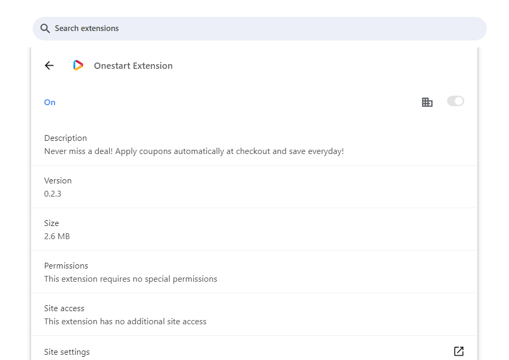Click the 2.6 MB size value
Viewport: 509px width, 360px height.
click(x=57, y=236)
